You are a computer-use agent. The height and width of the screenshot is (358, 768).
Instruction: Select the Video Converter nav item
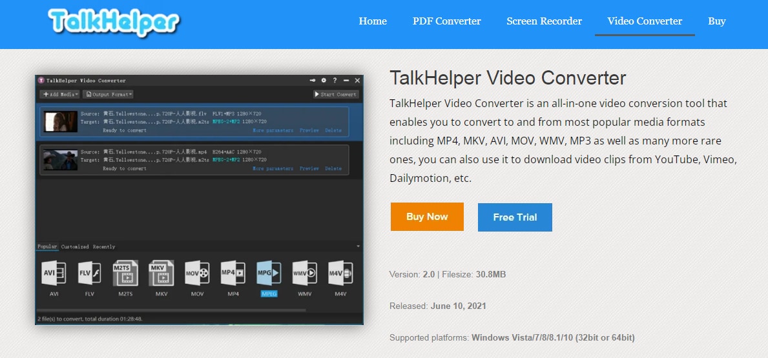[x=645, y=21]
